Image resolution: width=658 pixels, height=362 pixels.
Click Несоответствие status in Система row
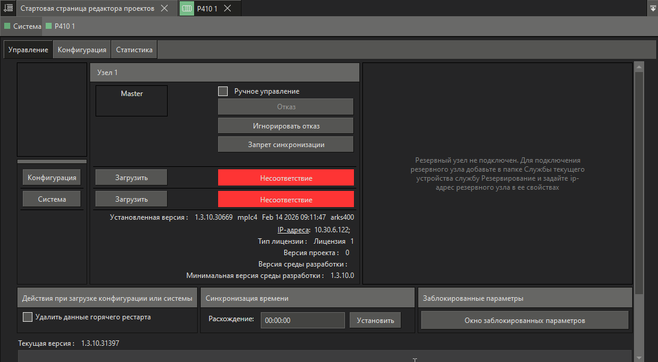[286, 200]
